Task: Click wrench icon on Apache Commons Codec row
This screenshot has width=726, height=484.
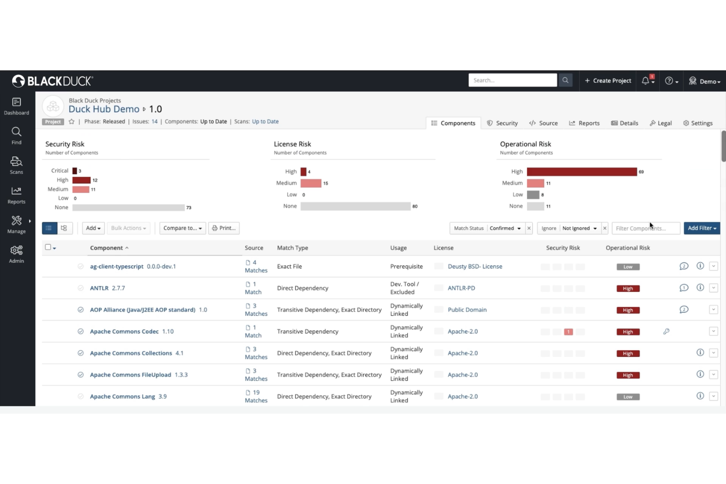Action: (666, 331)
